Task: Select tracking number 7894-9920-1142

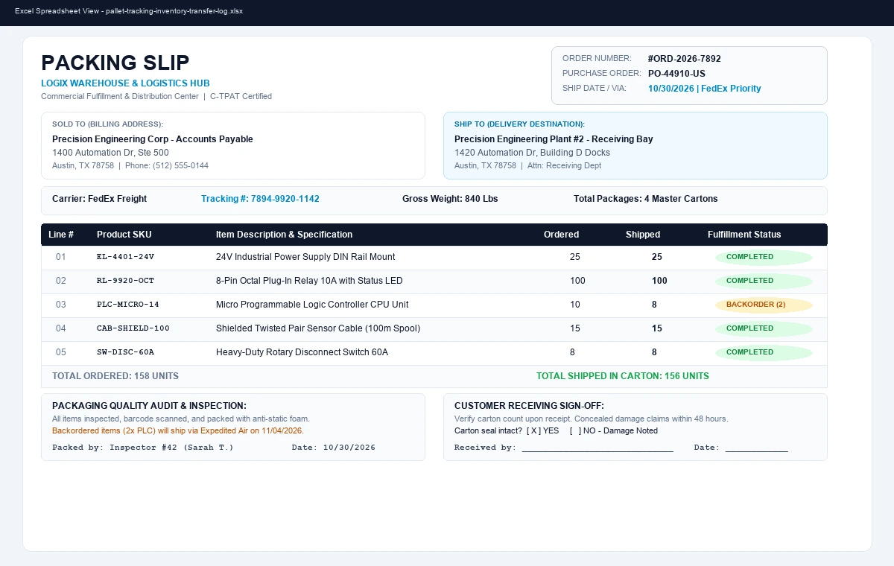Action: point(260,199)
